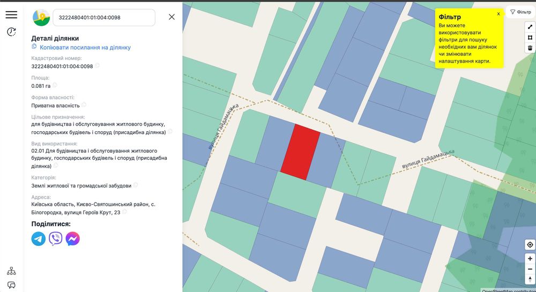
Task: Zoom in on the map
Action: [530, 259]
